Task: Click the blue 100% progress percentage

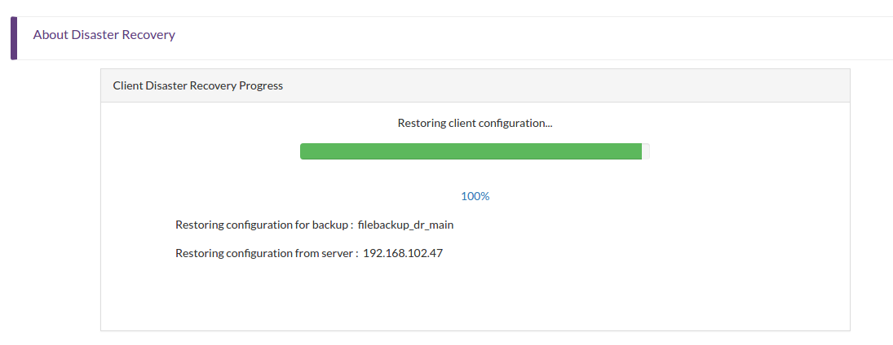Action: [475, 196]
